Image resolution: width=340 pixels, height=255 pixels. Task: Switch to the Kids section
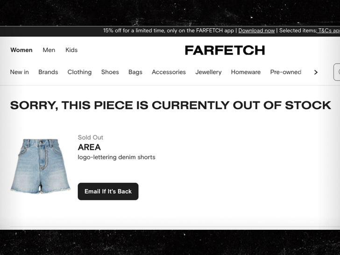(x=71, y=50)
